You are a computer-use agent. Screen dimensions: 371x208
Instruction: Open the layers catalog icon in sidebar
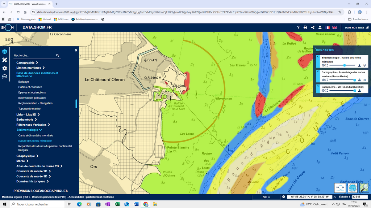[x=4, y=52]
